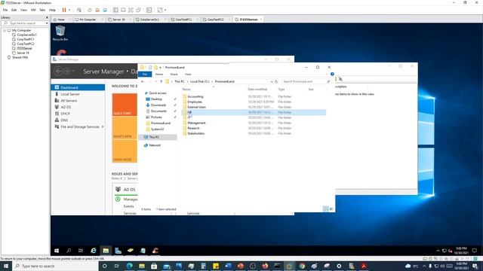
Task: Select the Management folder
Action: pyautogui.click(x=196, y=123)
